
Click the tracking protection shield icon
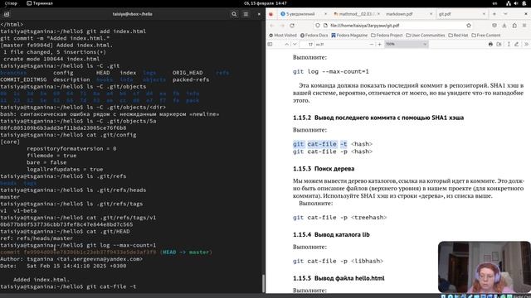[x=317, y=26]
